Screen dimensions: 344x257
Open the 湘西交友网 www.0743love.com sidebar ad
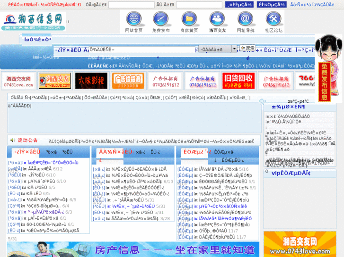click(x=300, y=244)
